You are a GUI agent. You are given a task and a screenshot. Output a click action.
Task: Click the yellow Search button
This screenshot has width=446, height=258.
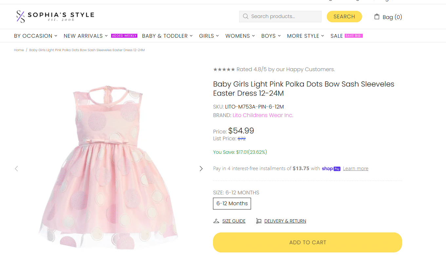click(x=344, y=16)
